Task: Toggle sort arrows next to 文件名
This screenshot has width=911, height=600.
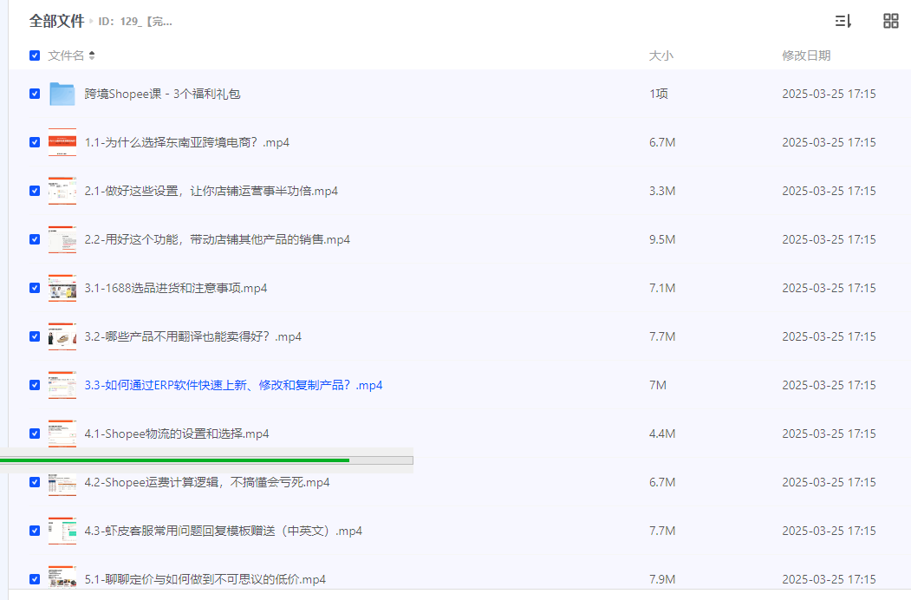Action: pyautogui.click(x=92, y=55)
